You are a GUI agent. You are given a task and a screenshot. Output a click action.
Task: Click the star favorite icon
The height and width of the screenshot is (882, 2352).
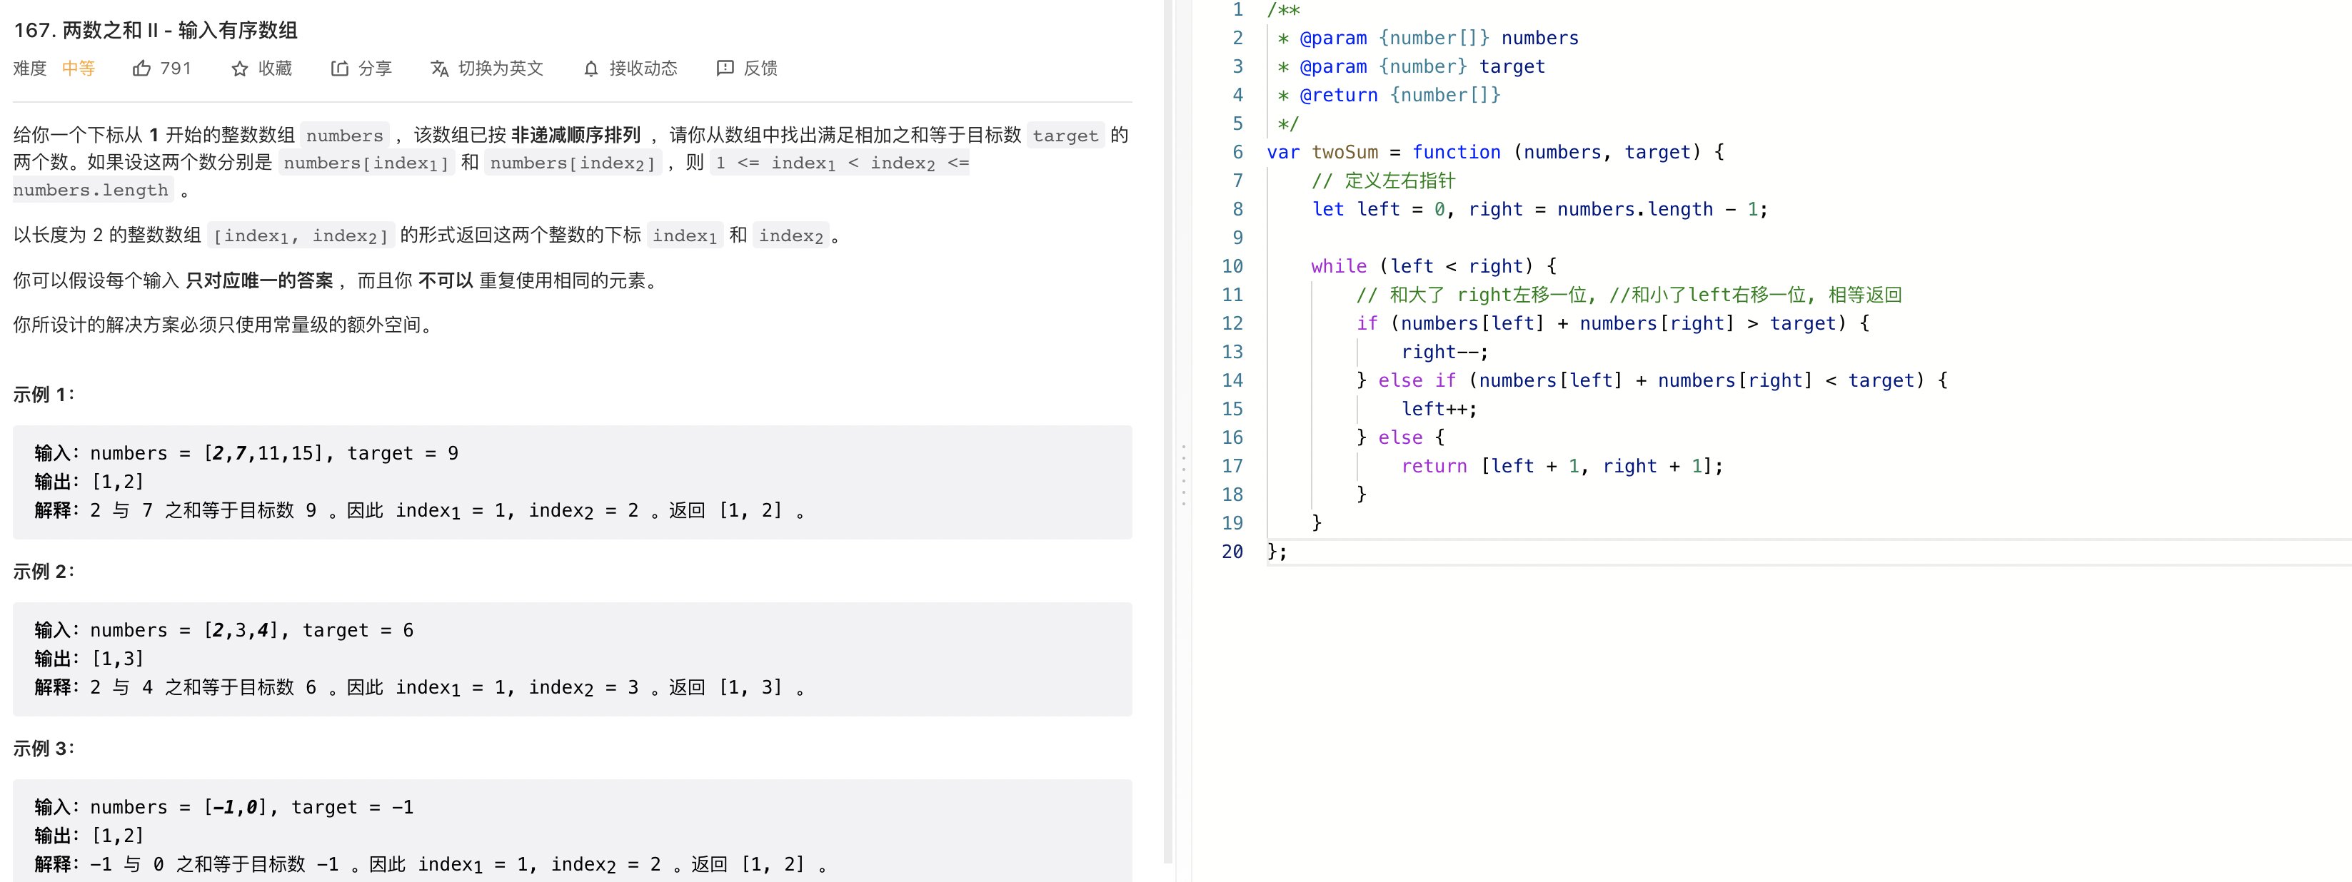(x=239, y=69)
